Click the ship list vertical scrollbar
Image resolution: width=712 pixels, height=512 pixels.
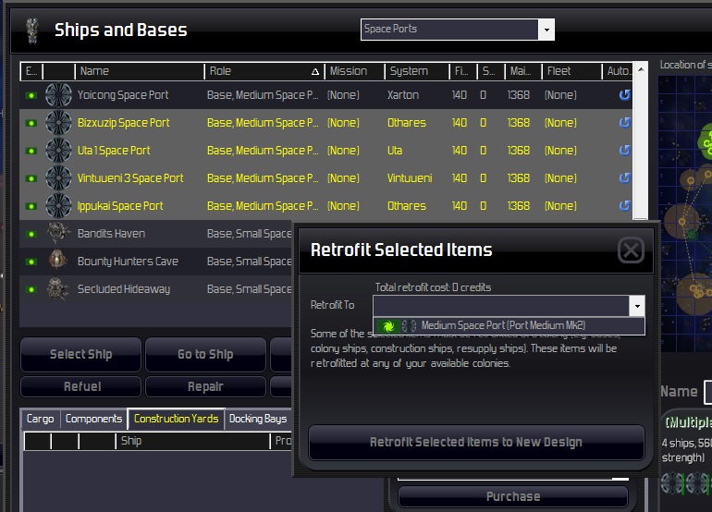tap(640, 140)
